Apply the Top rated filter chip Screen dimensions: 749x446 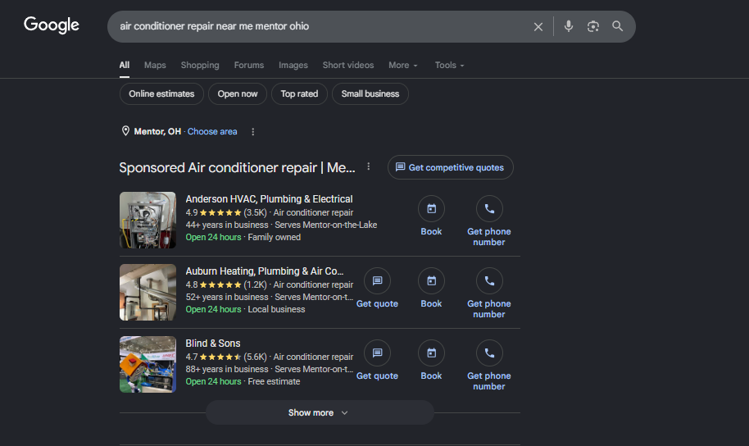[299, 93]
